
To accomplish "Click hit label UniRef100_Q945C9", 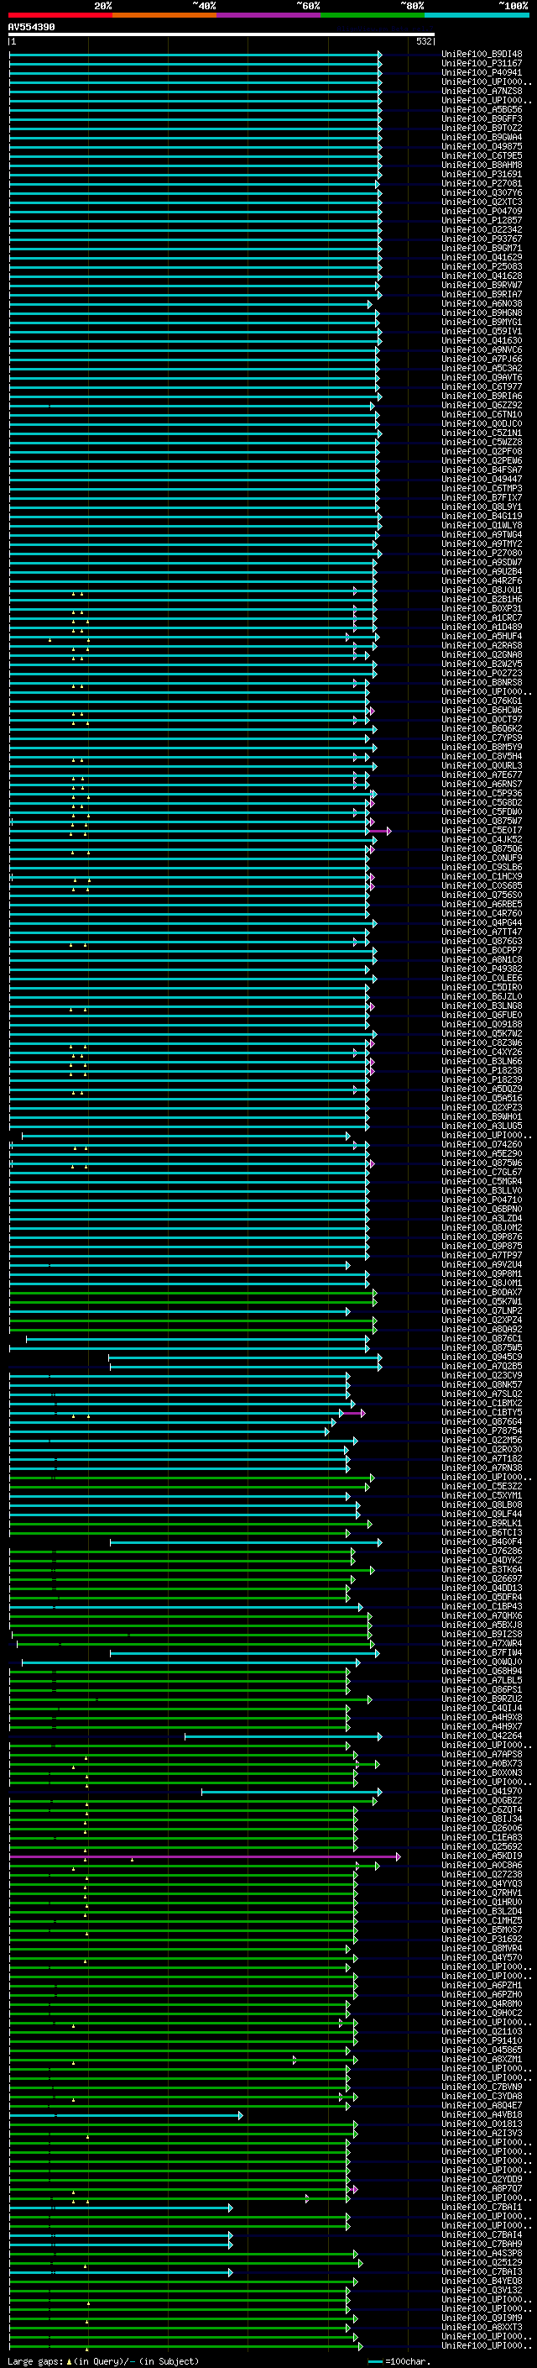I will (482, 1357).
